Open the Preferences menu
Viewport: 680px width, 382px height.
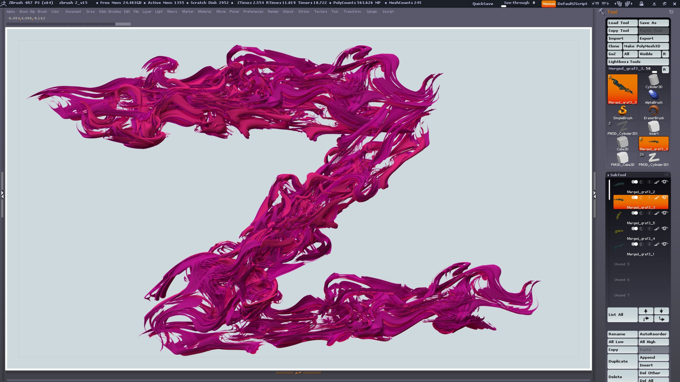tap(253, 12)
